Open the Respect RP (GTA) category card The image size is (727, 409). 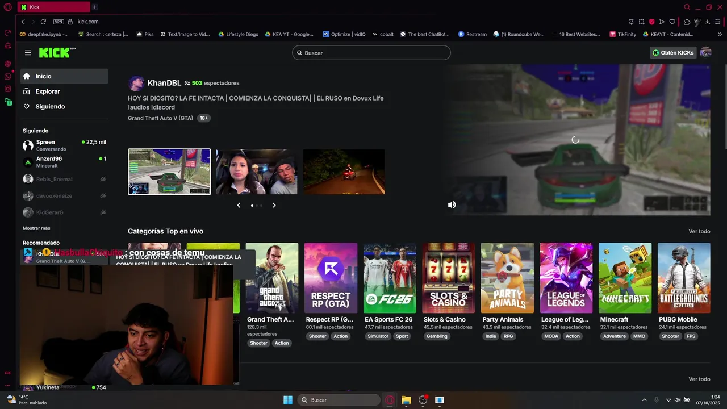tap(331, 278)
